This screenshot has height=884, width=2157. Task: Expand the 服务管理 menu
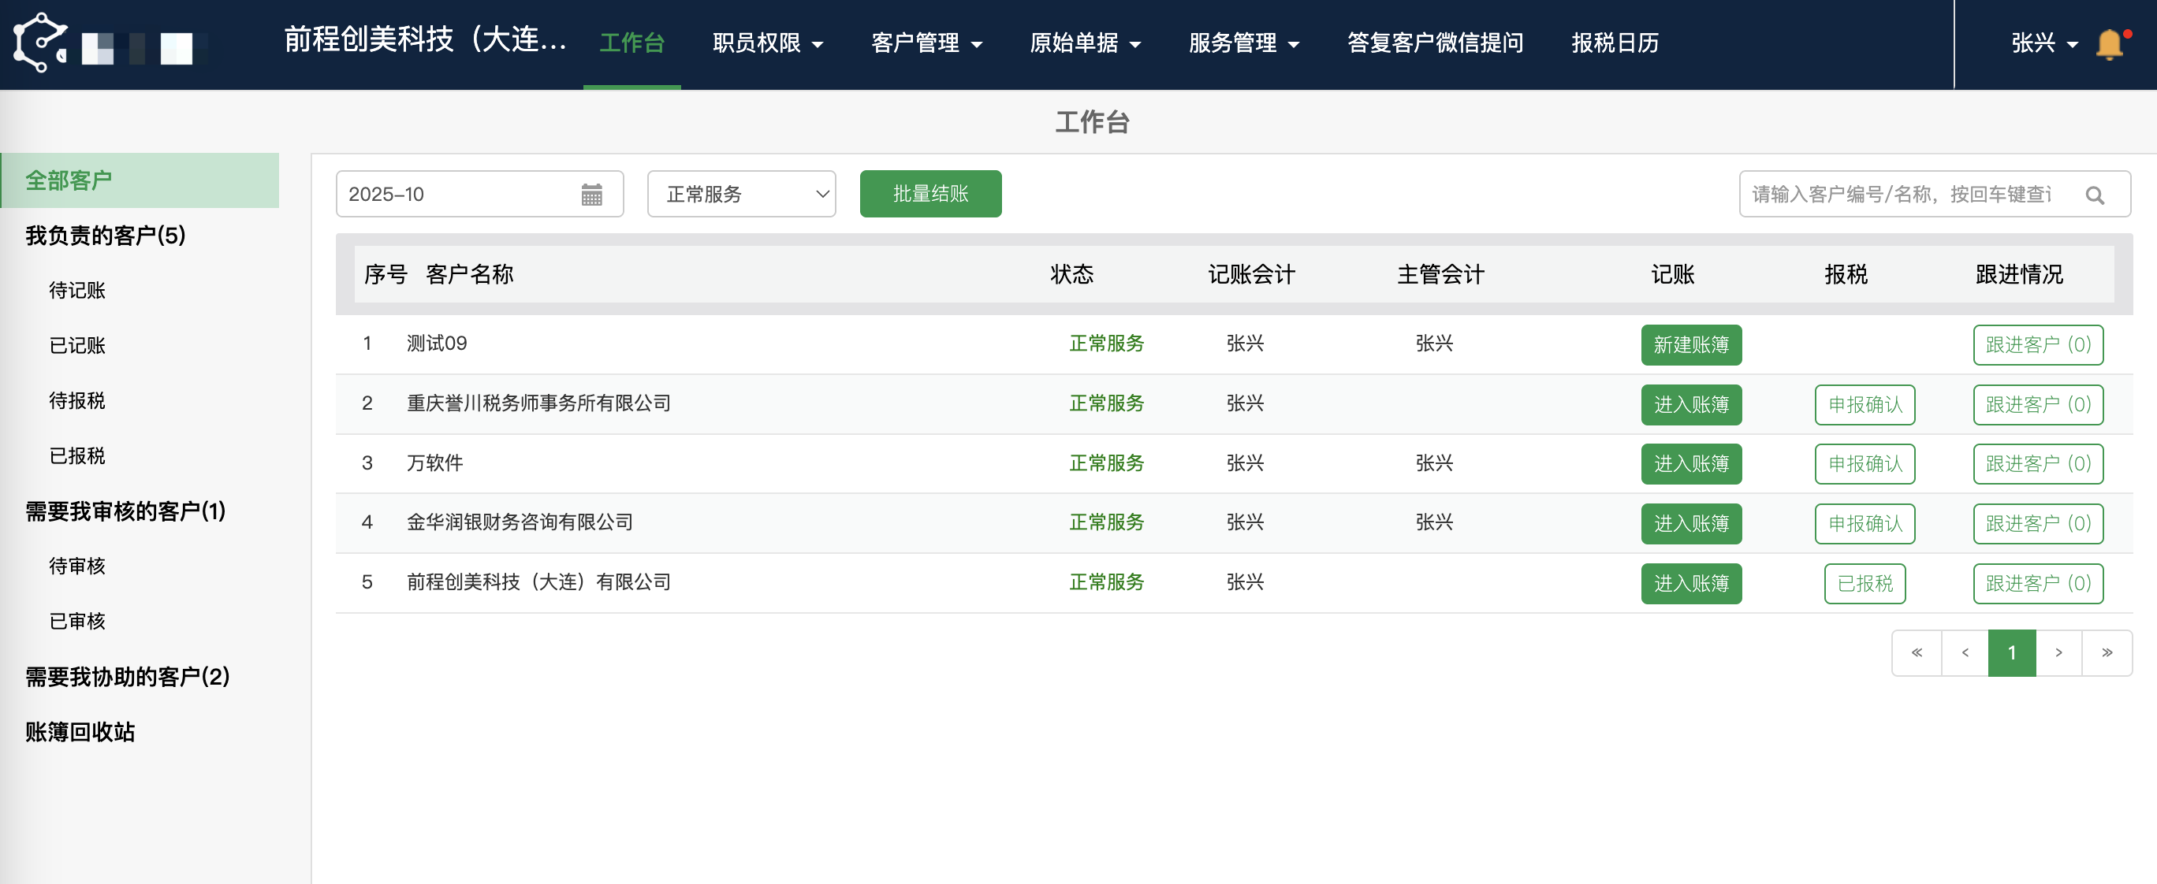pyautogui.click(x=1243, y=43)
